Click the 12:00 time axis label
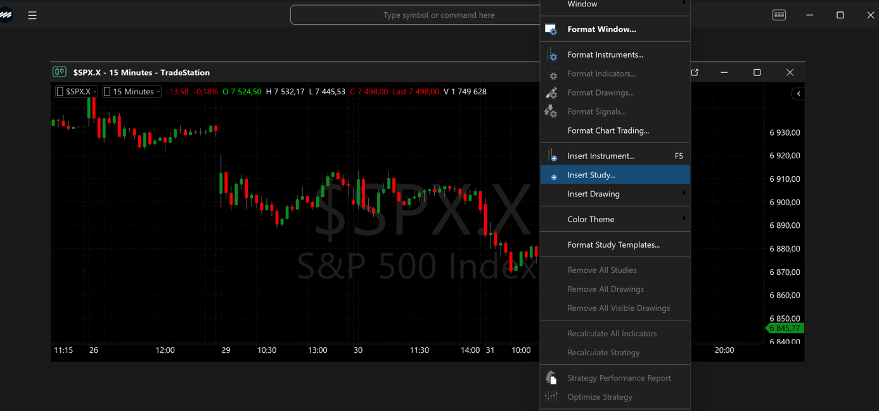Viewport: 879px width, 411px height. 165,350
